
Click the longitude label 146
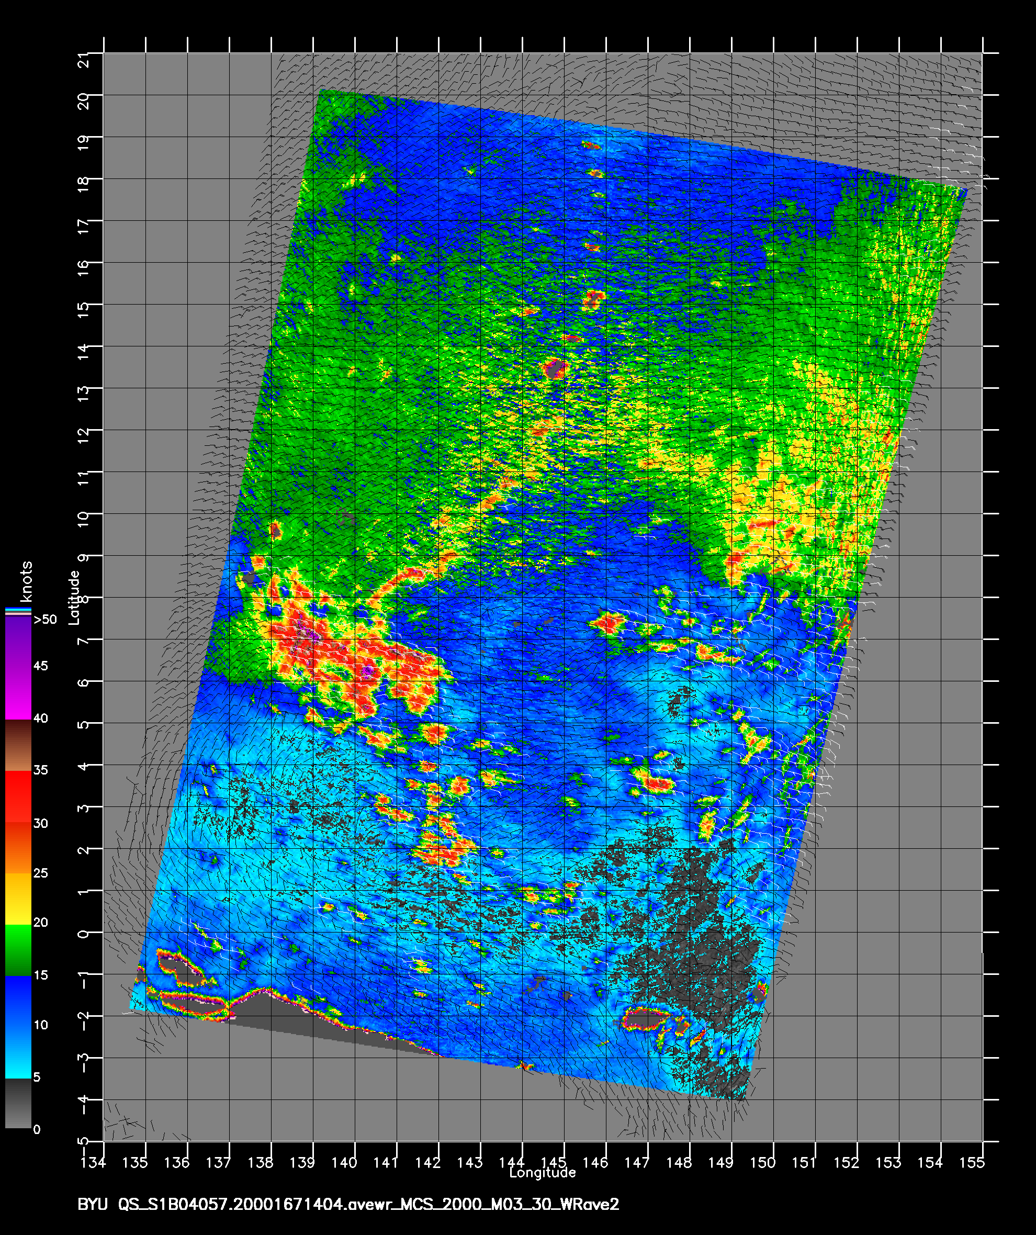(x=595, y=1163)
